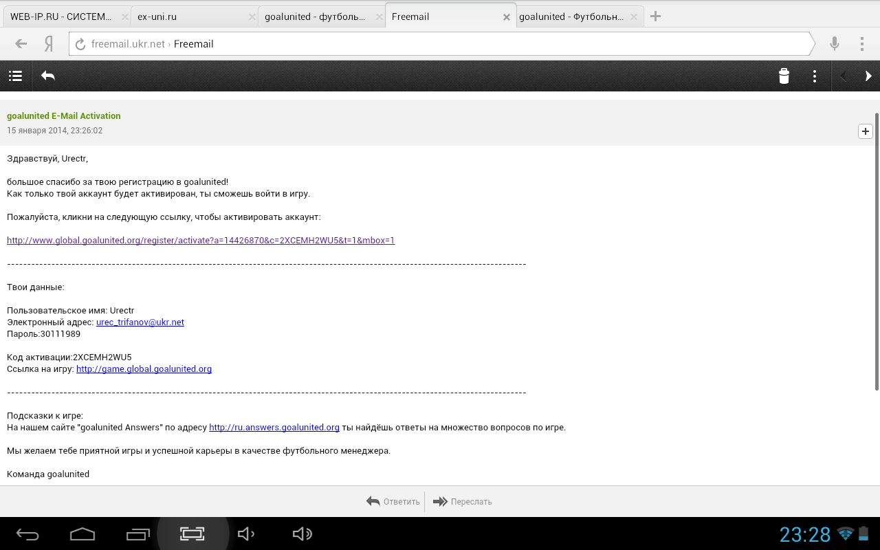Click the date 15 января 2014, 23:26:02
This screenshot has height=550, width=880.
coord(55,131)
